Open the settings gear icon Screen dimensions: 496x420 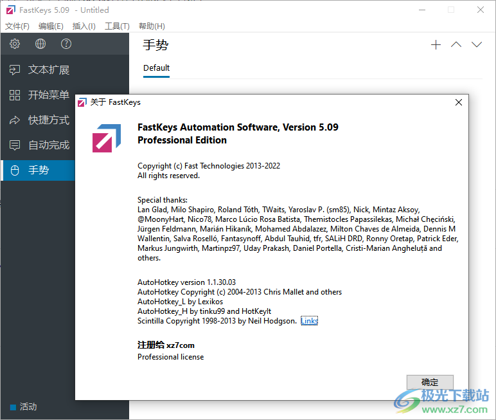coord(15,44)
